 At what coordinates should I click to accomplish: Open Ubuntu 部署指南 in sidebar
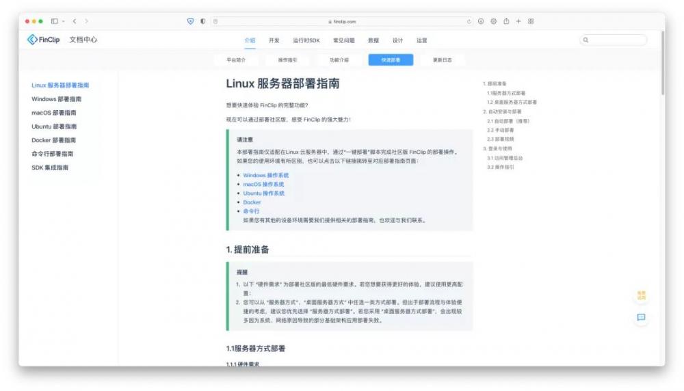(54, 126)
